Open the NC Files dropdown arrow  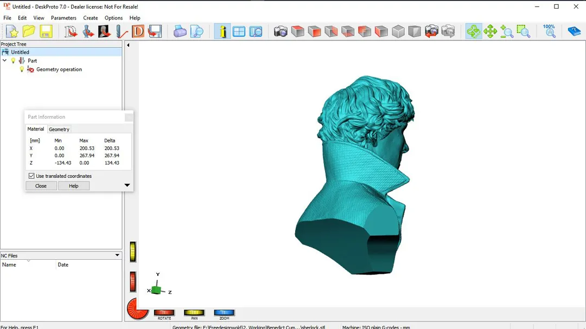117,255
